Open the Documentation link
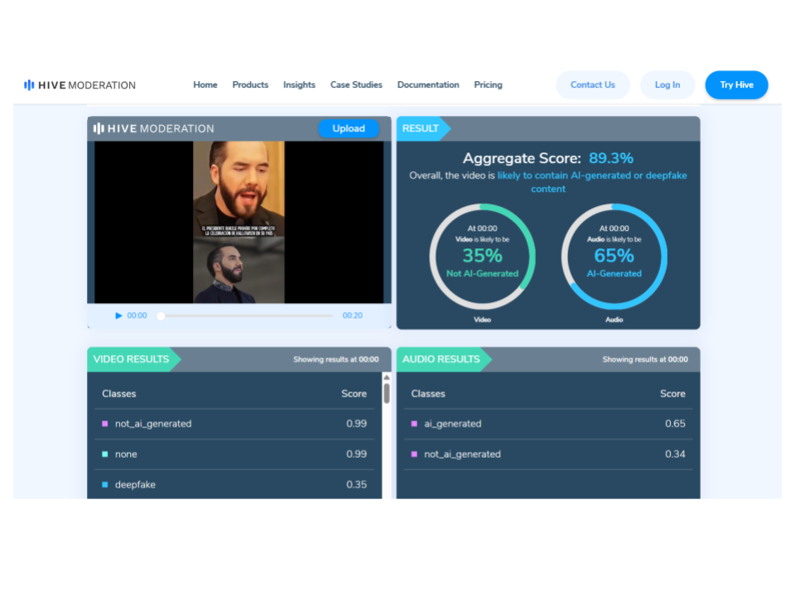The image size is (795, 596). click(x=428, y=85)
